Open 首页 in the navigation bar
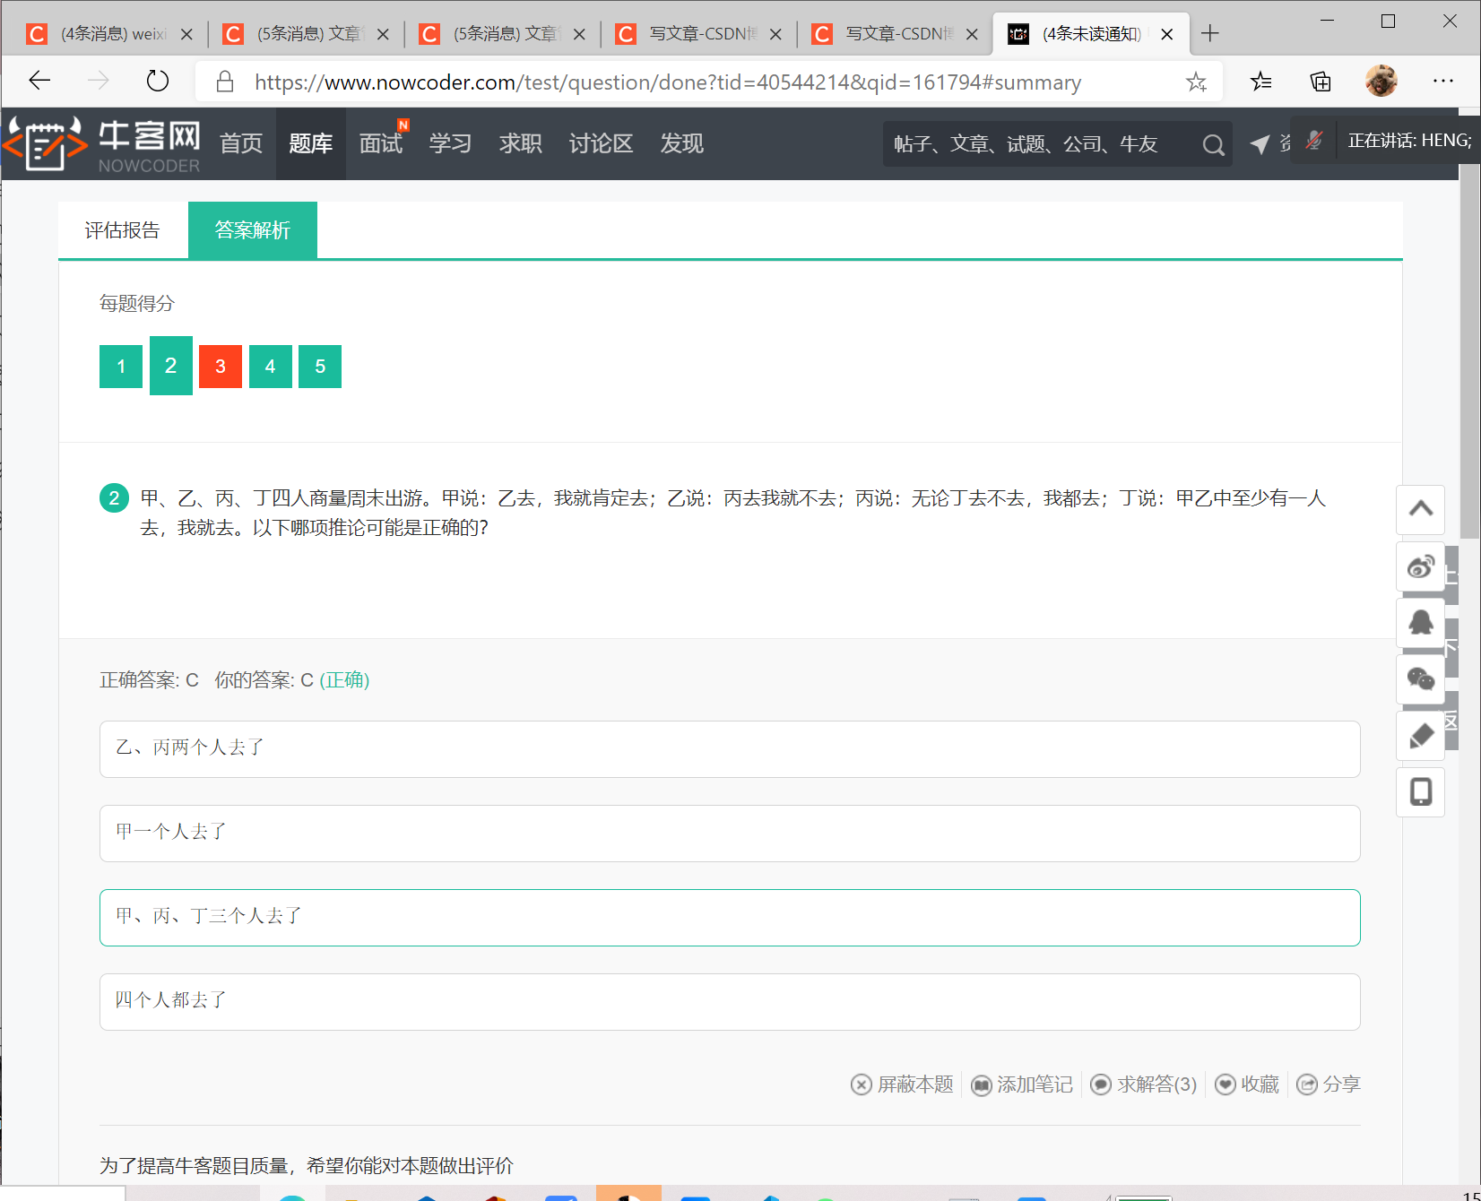 [x=241, y=143]
